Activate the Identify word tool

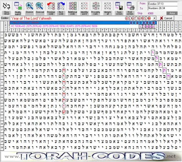pos(84,6)
